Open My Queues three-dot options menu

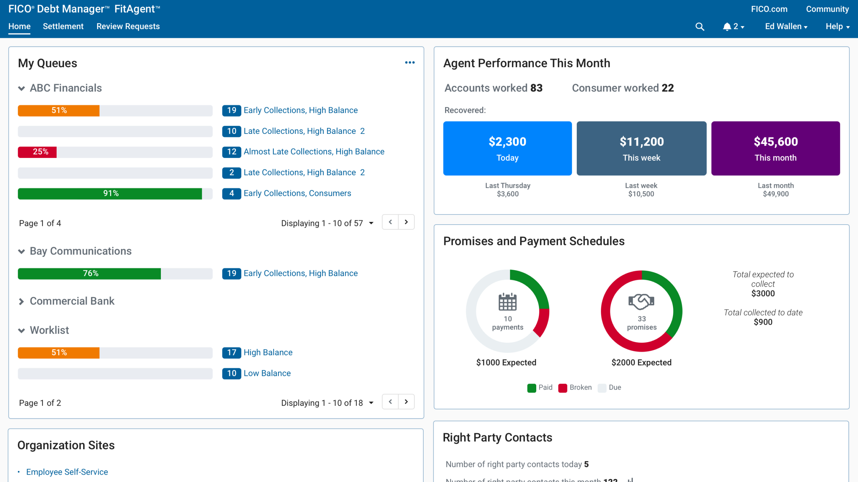pyautogui.click(x=410, y=63)
